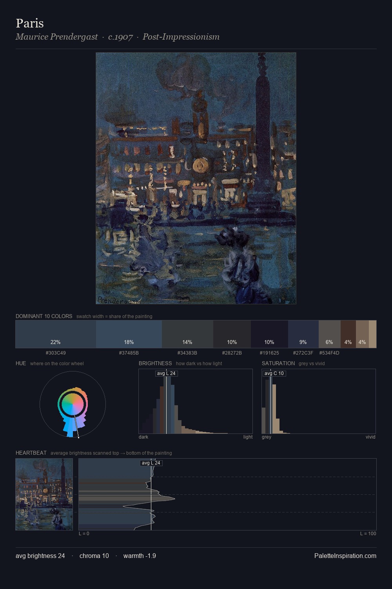
Task: Click the date 'c.1907'
Action: pyautogui.click(x=120, y=37)
